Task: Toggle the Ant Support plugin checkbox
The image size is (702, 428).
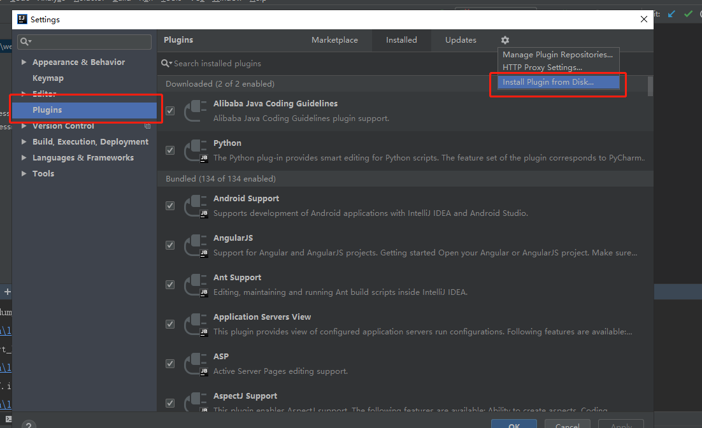Action: click(170, 285)
